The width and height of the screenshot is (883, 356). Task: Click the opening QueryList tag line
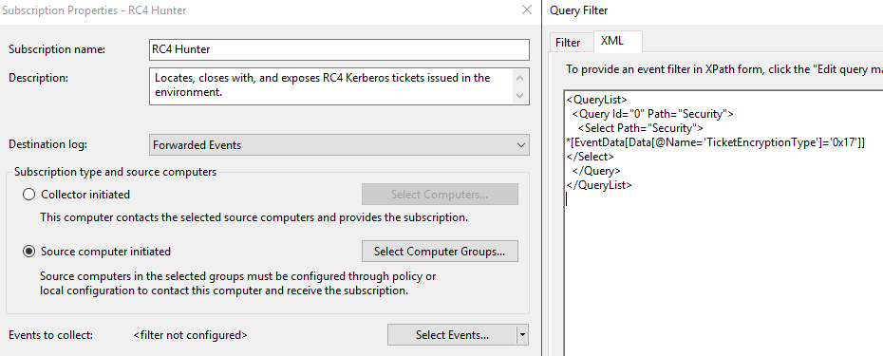pos(597,100)
